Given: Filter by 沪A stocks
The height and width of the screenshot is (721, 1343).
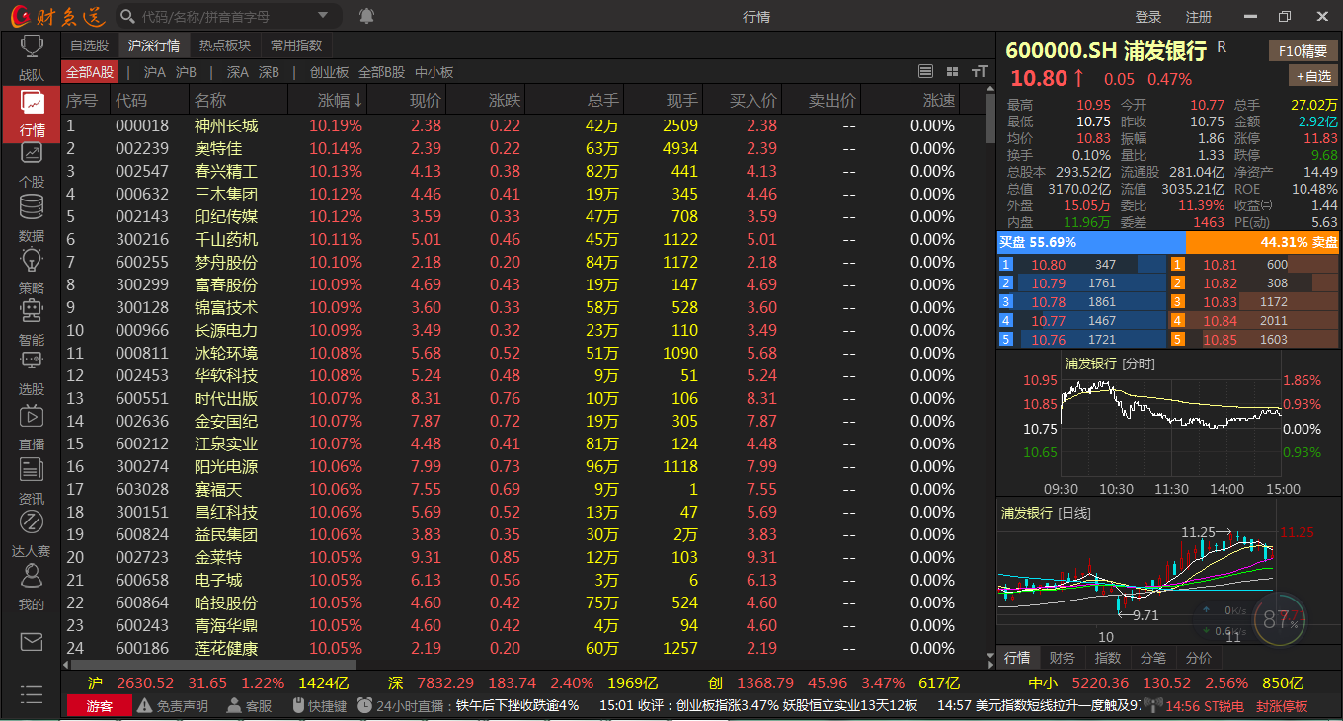Looking at the screenshot, I should [155, 72].
